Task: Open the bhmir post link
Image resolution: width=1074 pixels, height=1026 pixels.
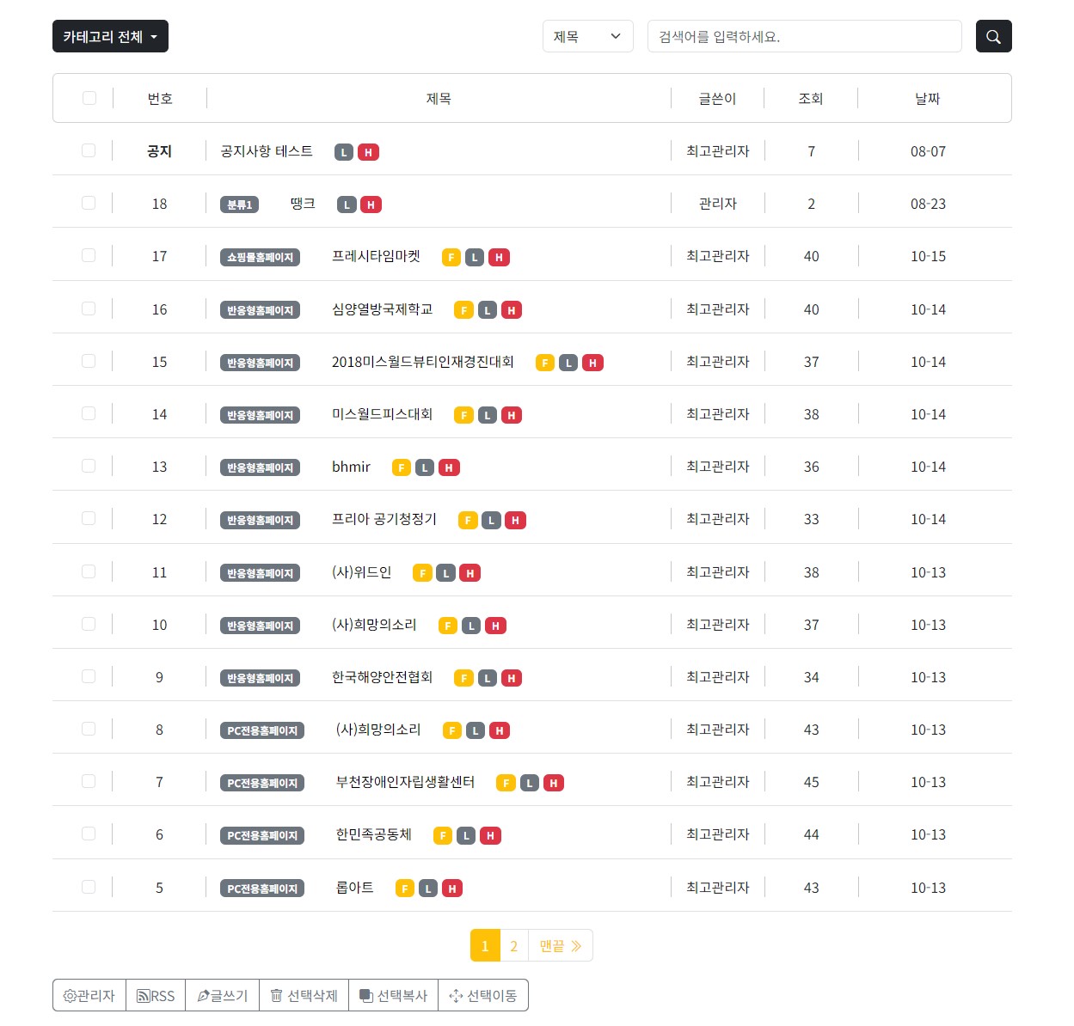Action: [351, 467]
